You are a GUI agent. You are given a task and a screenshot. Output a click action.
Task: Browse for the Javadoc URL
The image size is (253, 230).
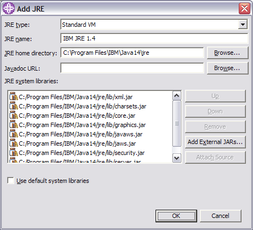tap(228, 68)
